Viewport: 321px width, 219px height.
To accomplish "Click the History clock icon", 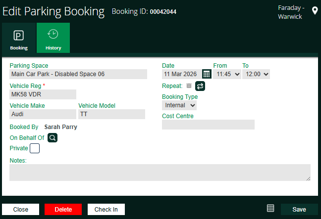I will [53, 34].
